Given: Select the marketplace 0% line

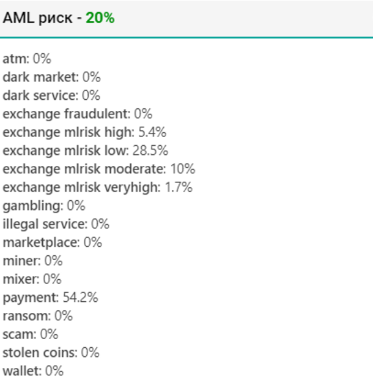Looking at the screenshot, I should [x=52, y=242].
